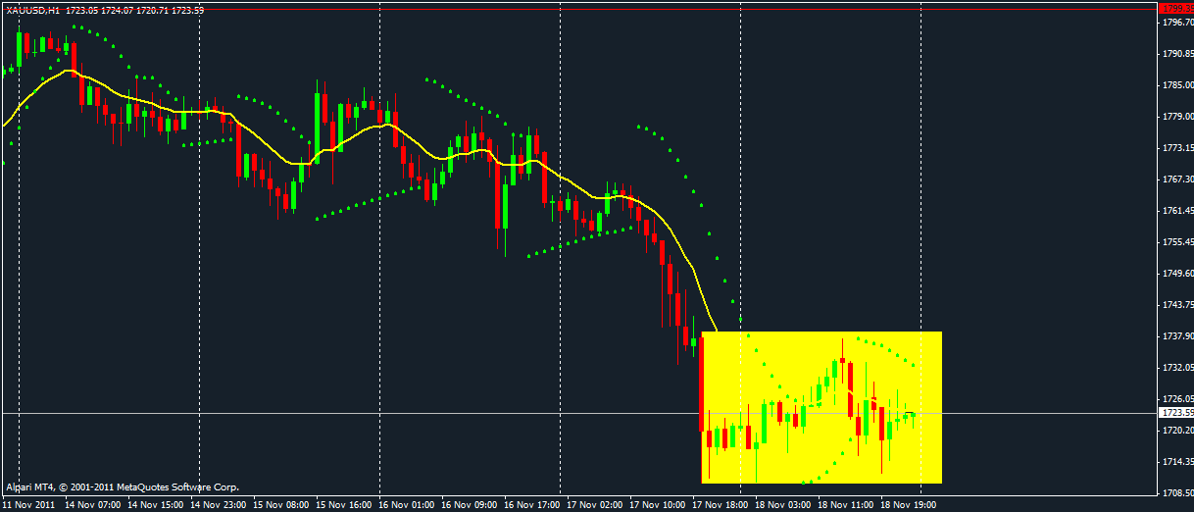Click time axis label 15 Nov 16:00
The width and height of the screenshot is (1194, 512).
tap(343, 504)
